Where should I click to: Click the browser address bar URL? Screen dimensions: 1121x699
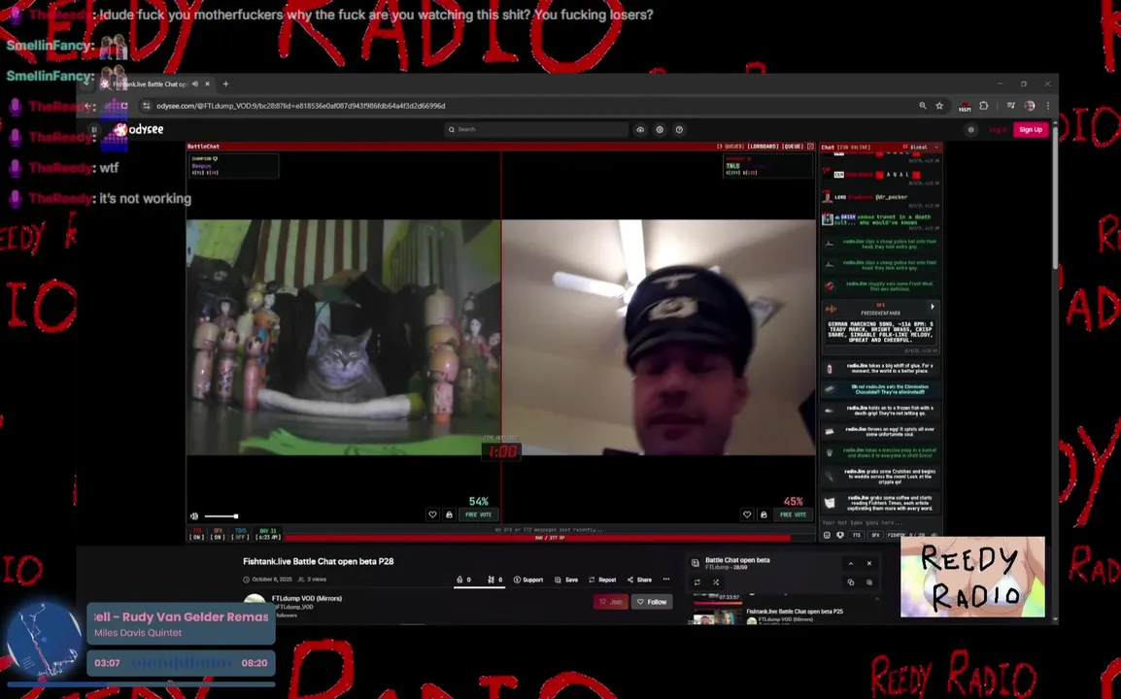coord(301,106)
